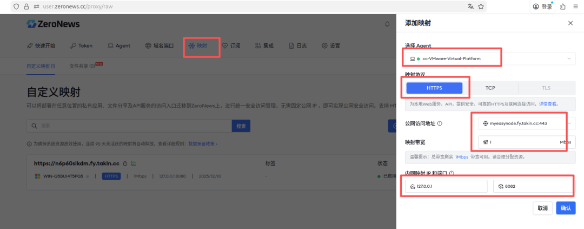This screenshot has height=229, width=584.
Task: Click the ZeroNews logo
Action: click(53, 24)
